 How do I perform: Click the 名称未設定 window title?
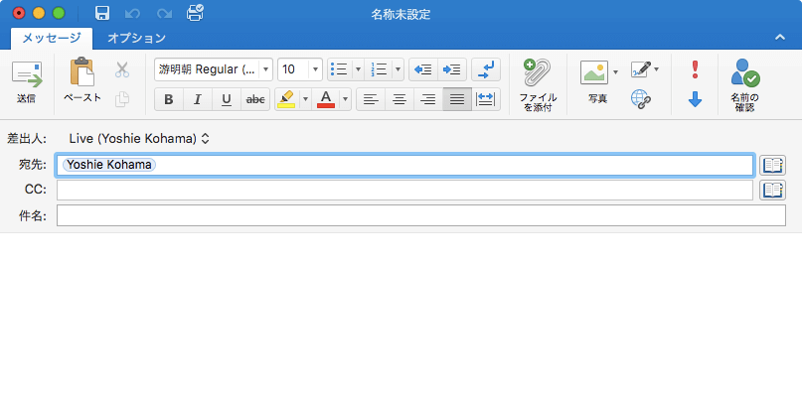(401, 14)
